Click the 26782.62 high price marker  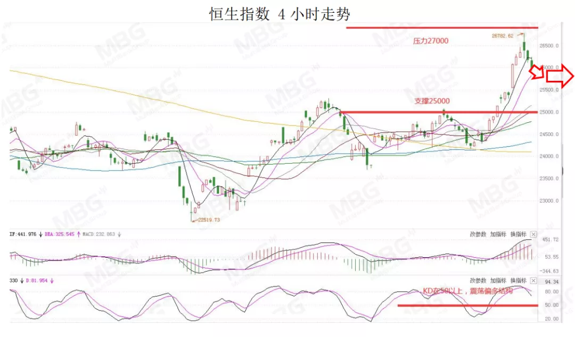503,36
